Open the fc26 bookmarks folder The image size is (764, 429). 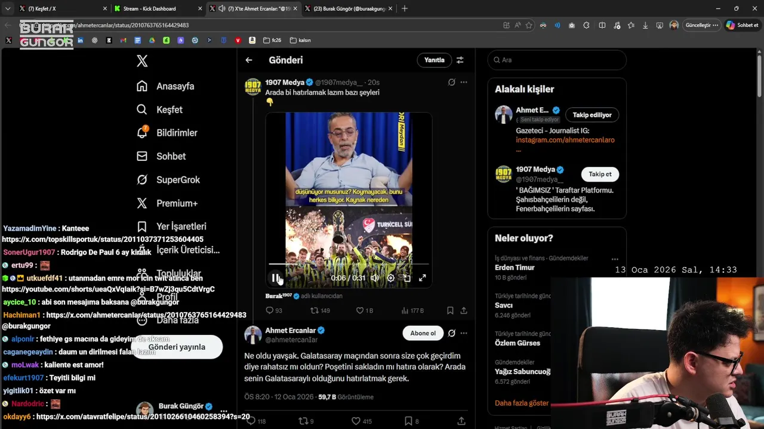[x=272, y=40]
